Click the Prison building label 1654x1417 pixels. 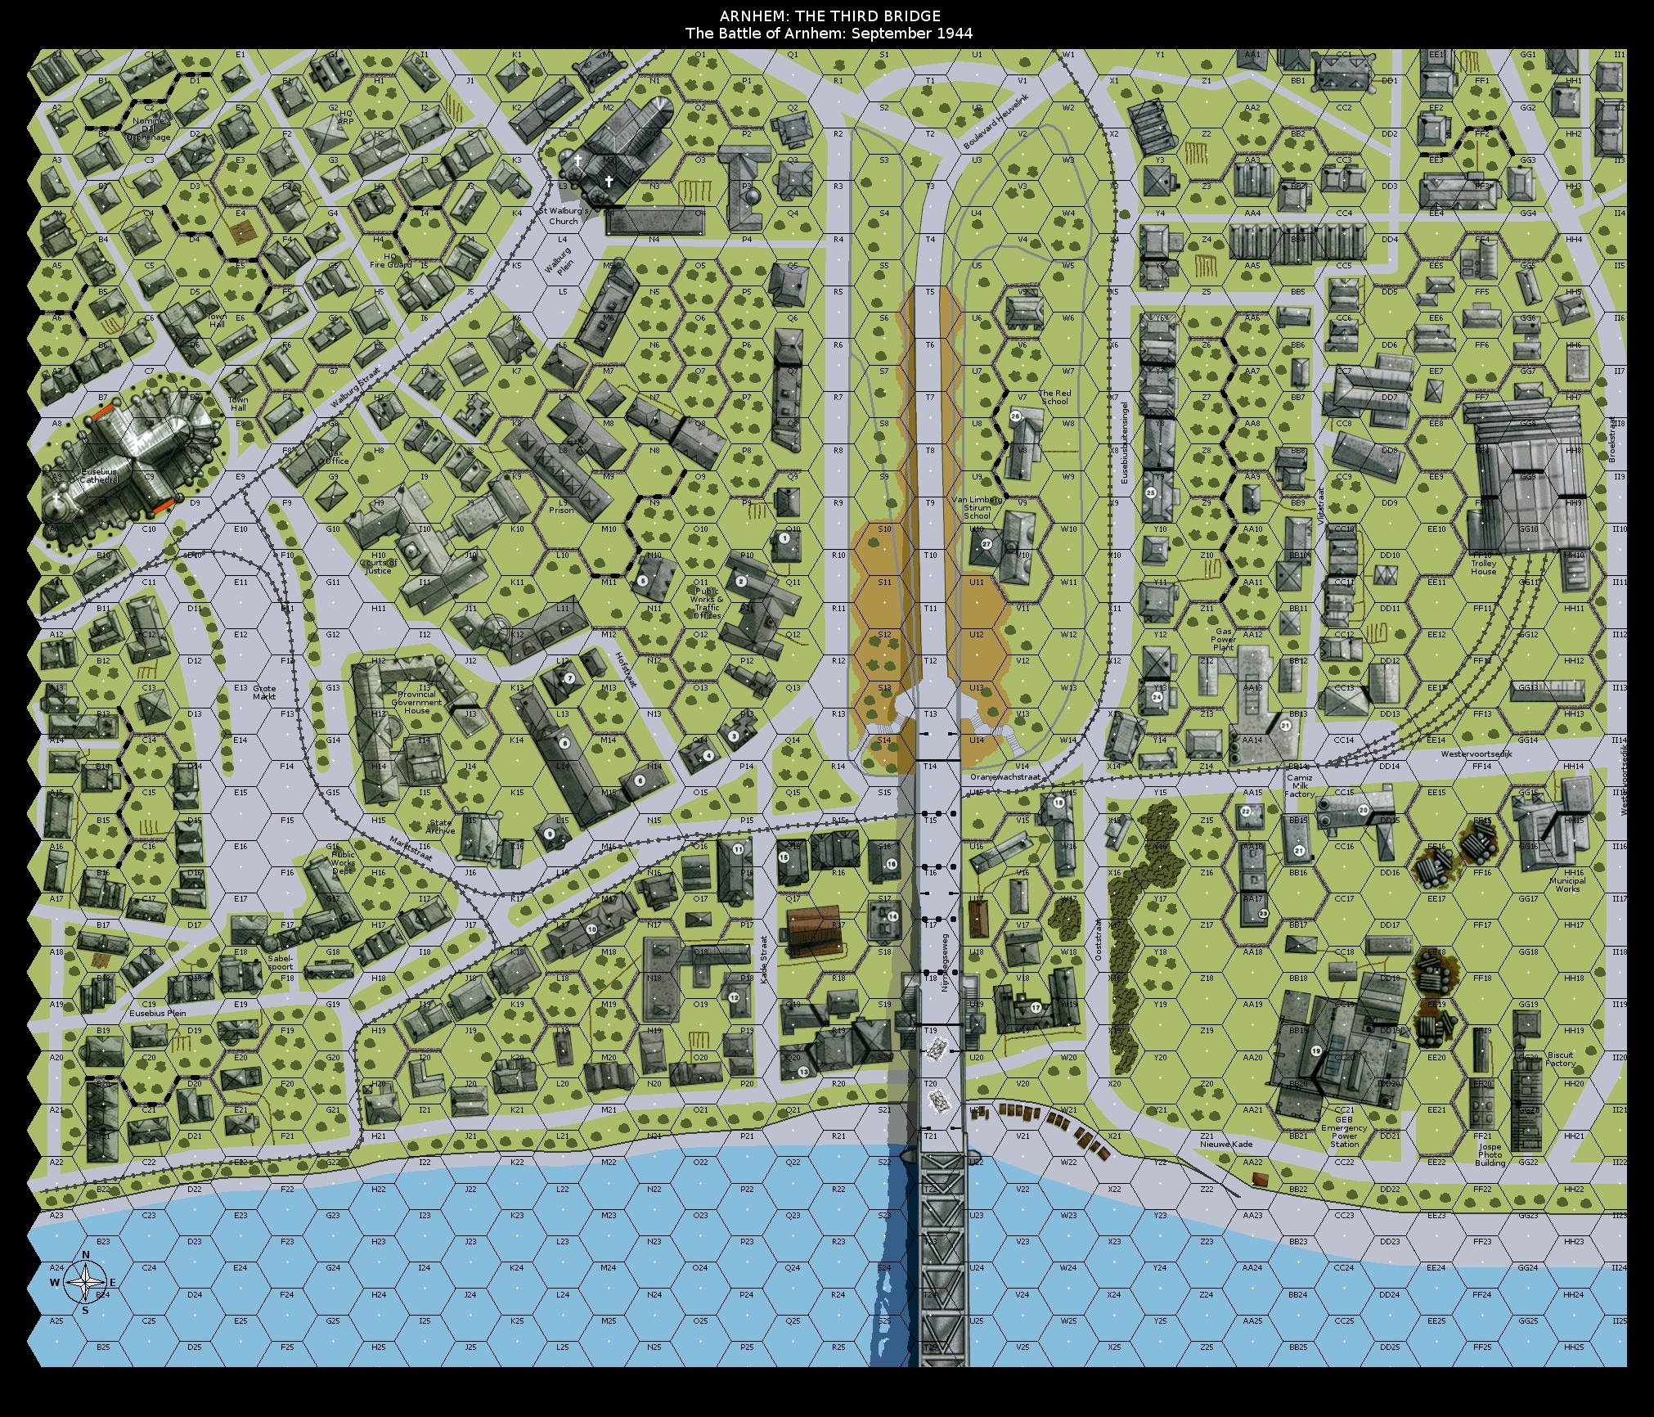[561, 510]
